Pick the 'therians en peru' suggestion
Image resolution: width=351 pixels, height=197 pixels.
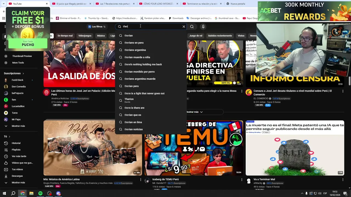coord(151,43)
